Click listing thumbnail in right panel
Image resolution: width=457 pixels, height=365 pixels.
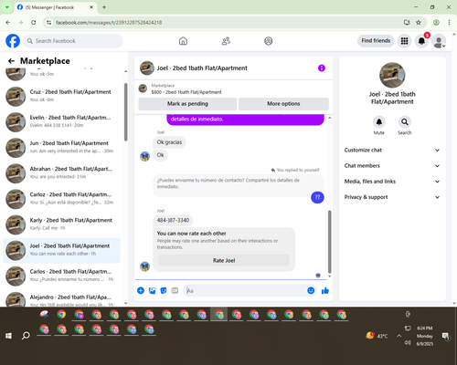click(x=392, y=75)
